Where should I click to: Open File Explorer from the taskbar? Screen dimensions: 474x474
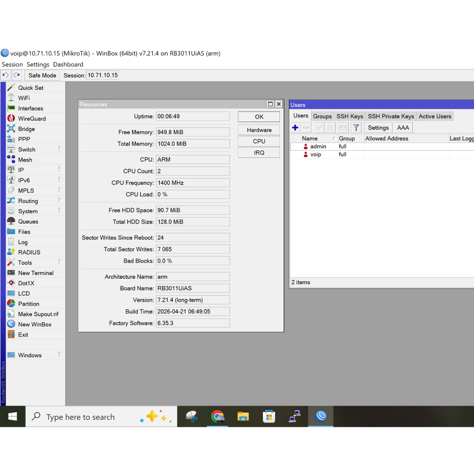coord(243,417)
